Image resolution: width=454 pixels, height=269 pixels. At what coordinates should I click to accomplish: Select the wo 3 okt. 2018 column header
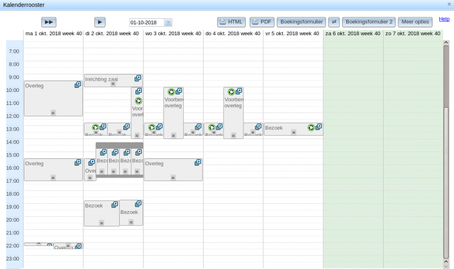point(173,33)
